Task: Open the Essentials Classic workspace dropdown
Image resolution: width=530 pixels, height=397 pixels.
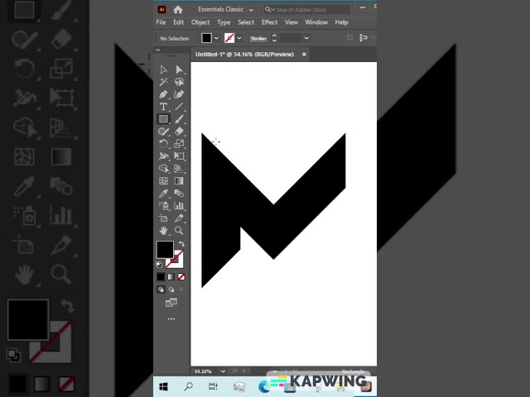Action: pos(225,10)
